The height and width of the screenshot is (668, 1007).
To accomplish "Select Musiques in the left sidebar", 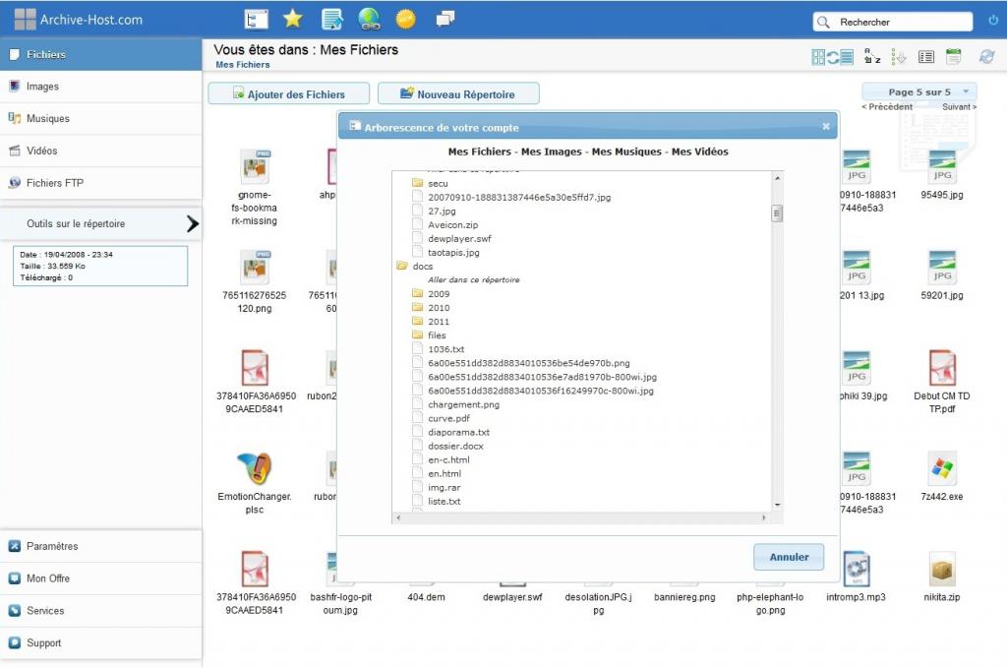I will [47, 119].
